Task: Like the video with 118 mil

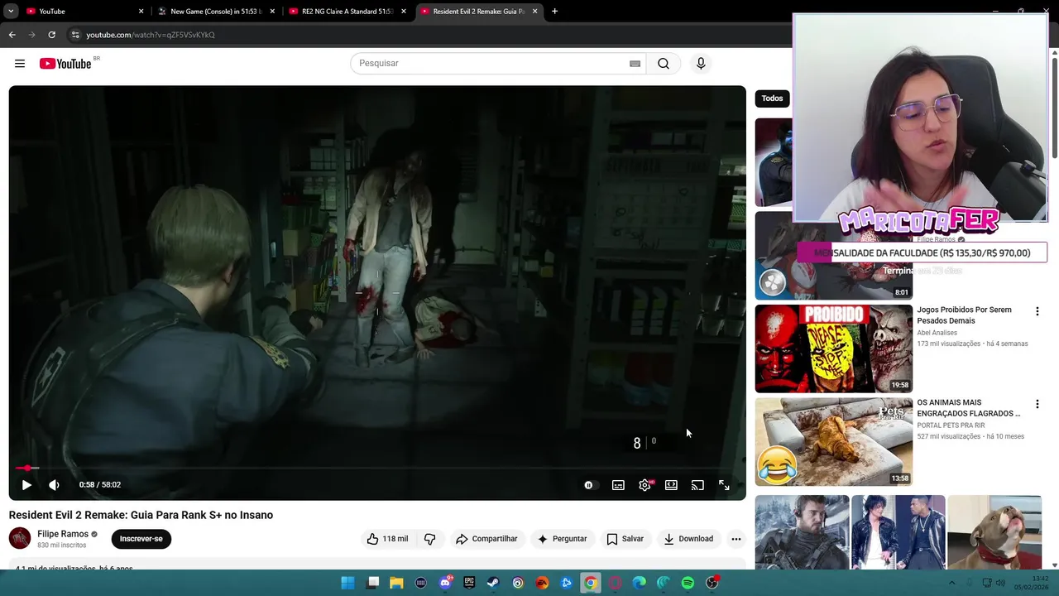Action: [388, 539]
